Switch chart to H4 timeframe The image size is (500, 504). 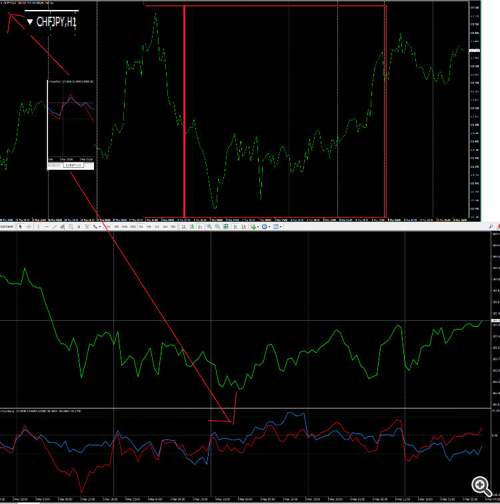[x=149, y=226]
